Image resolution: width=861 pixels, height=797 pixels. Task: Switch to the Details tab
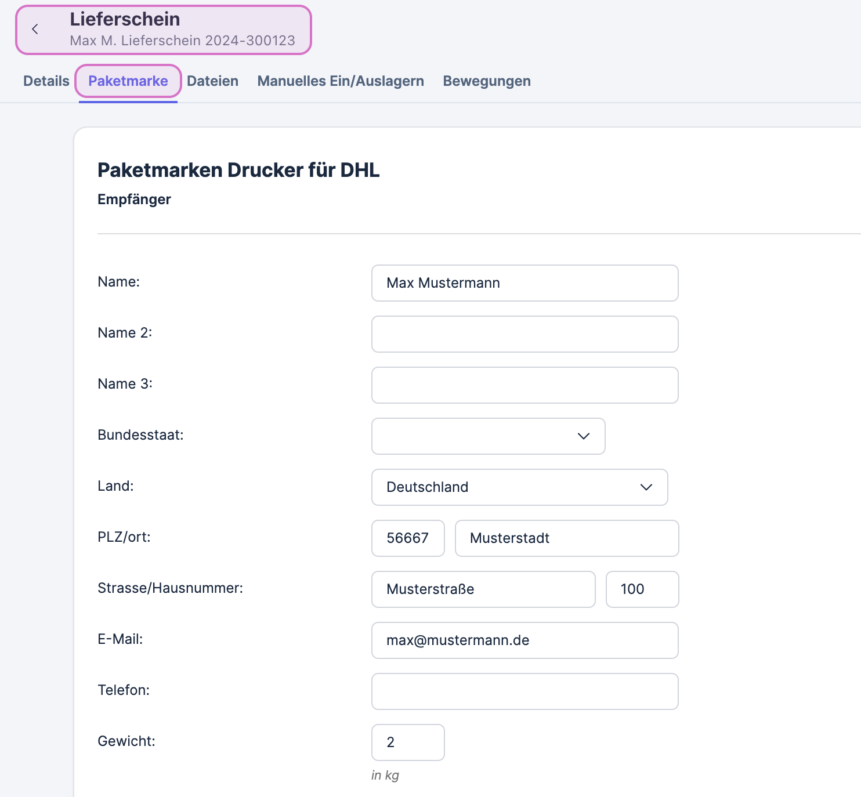[46, 81]
